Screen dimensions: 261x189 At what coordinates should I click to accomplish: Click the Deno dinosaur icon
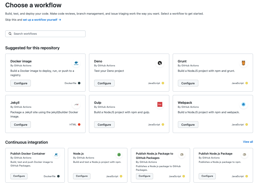point(160,63)
